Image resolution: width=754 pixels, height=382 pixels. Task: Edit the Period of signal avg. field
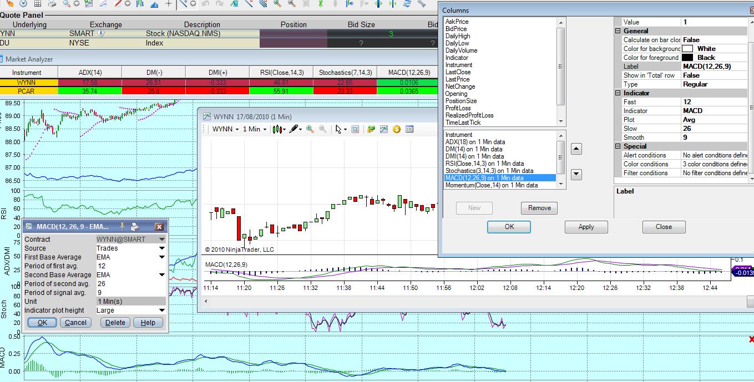coord(131,293)
